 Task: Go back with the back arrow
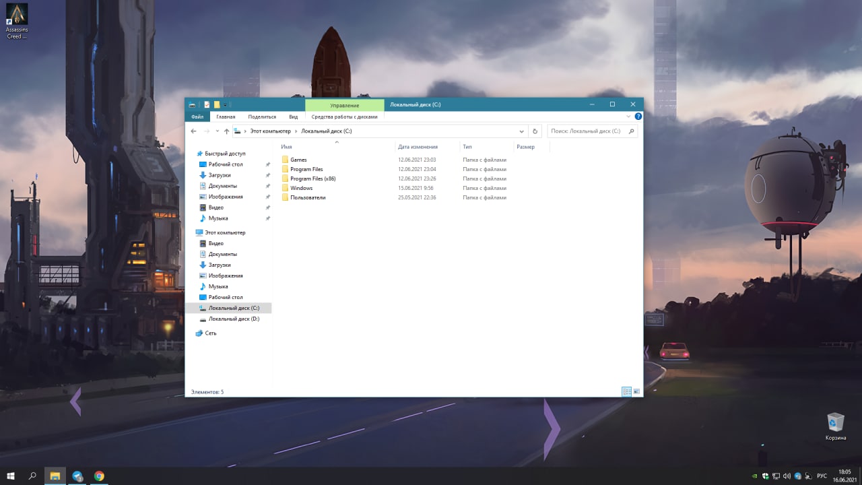click(x=193, y=131)
